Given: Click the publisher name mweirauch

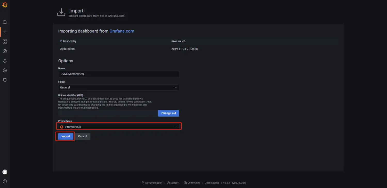Looking at the screenshot, I should [x=179, y=41].
